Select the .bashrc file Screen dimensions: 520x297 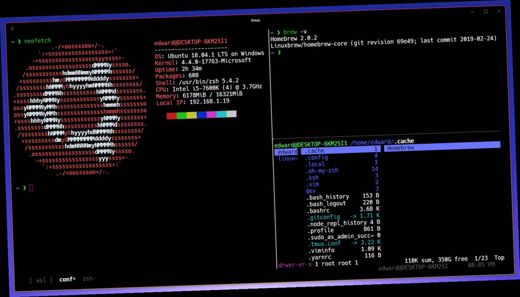pyautogui.click(x=343, y=209)
